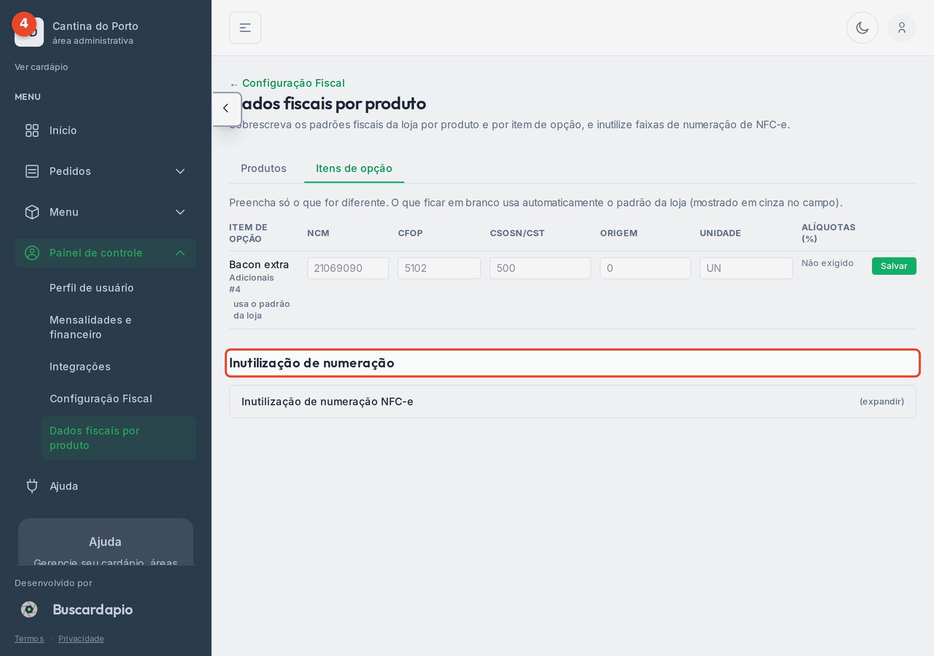Focus the CFOP field for Bacon extra

[x=439, y=268]
